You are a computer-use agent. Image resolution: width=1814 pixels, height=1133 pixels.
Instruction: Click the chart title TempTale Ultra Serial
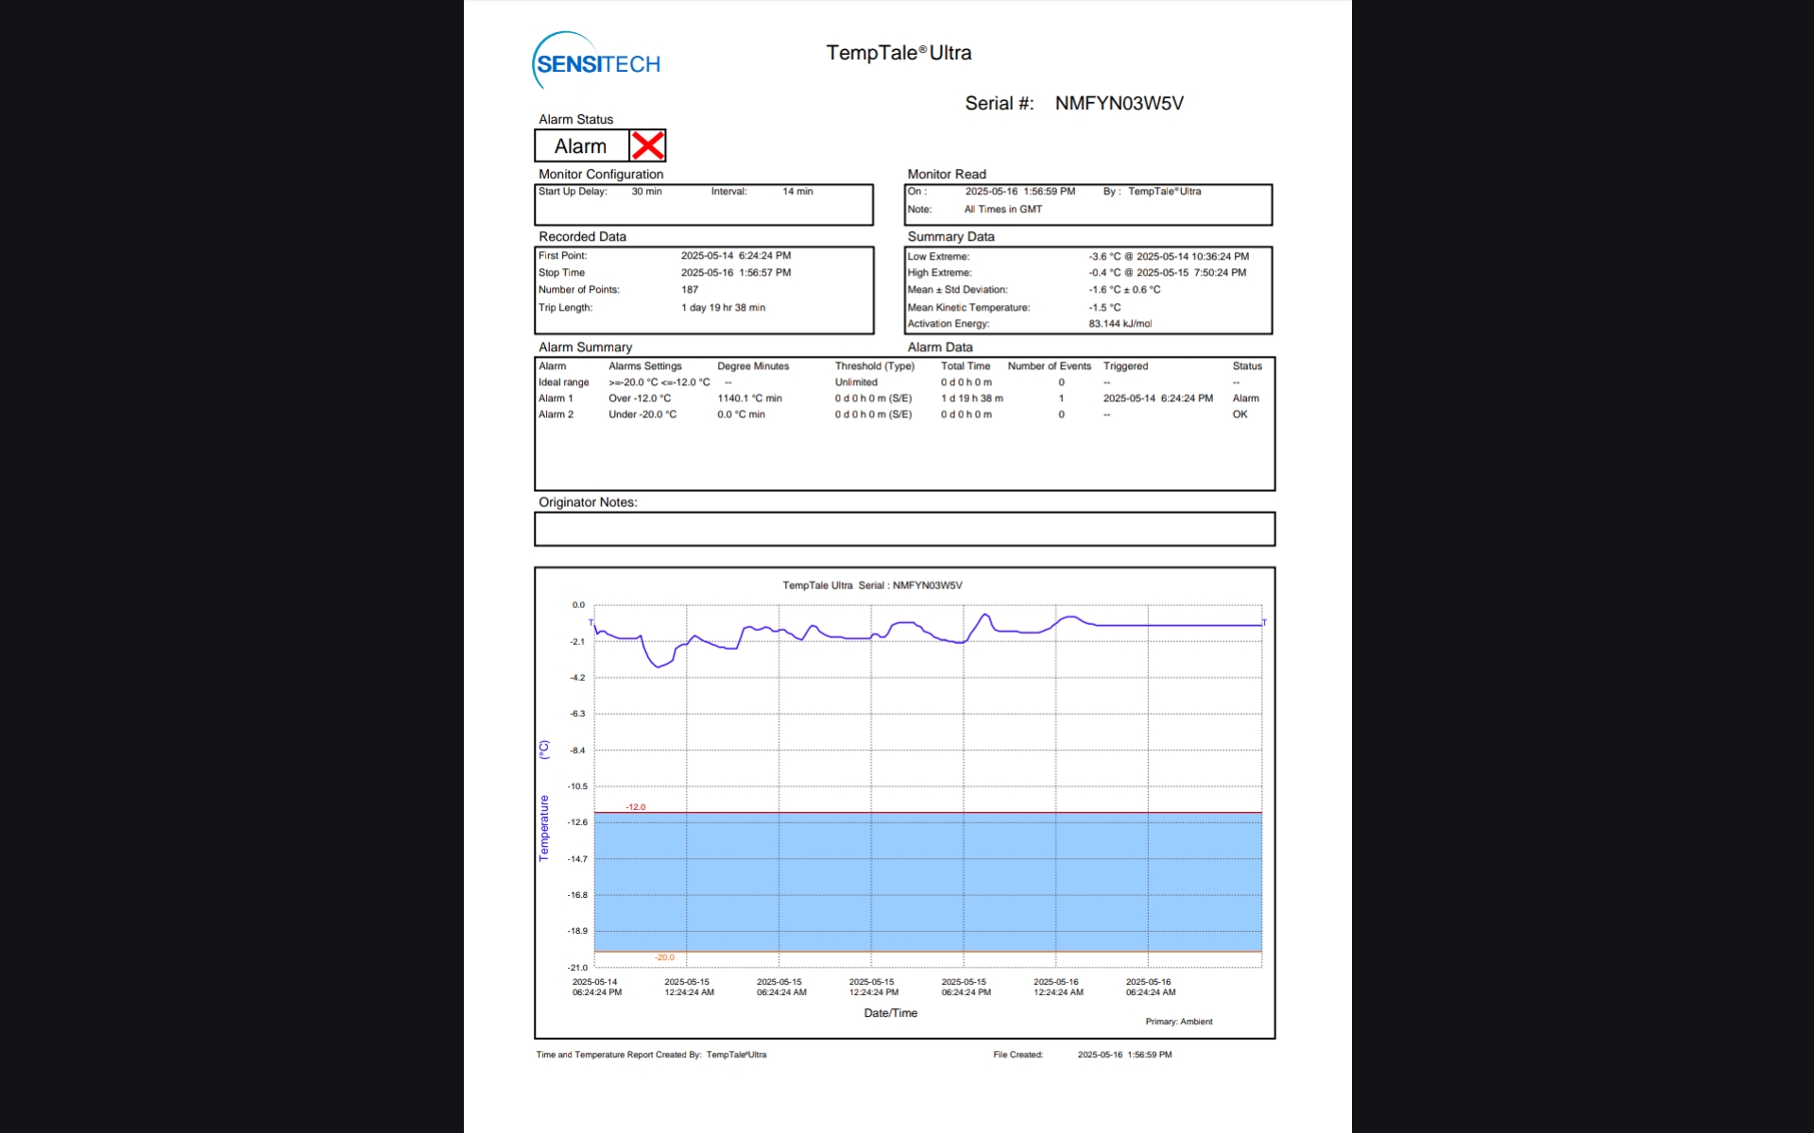872,585
